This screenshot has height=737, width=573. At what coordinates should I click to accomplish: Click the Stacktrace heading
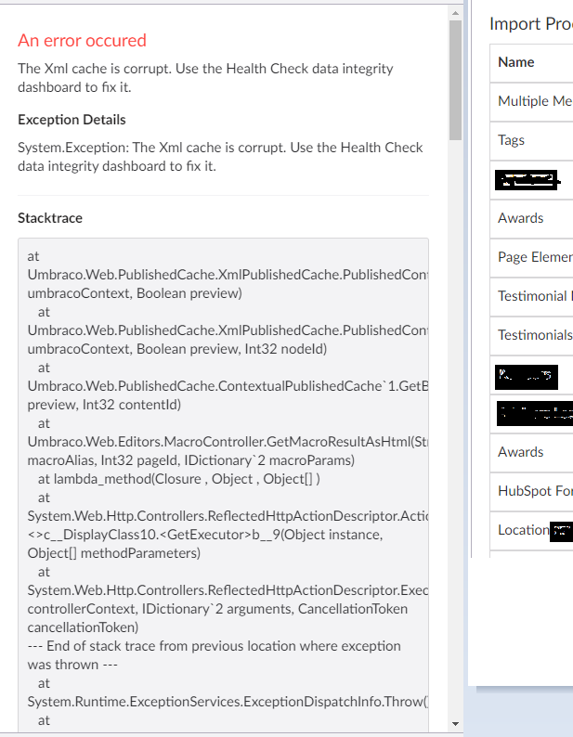pos(50,218)
